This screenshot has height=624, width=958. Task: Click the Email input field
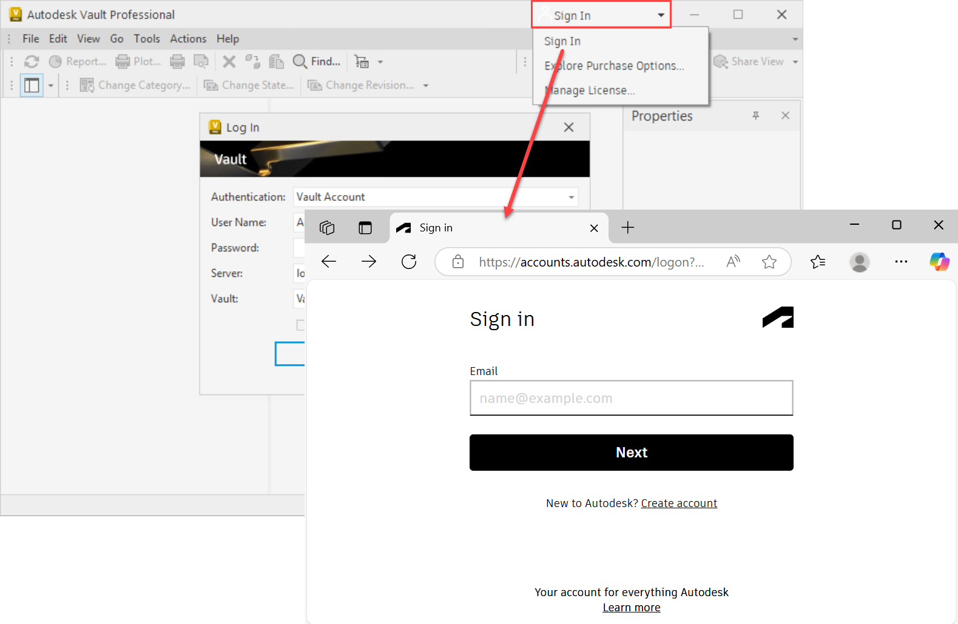[x=631, y=398]
